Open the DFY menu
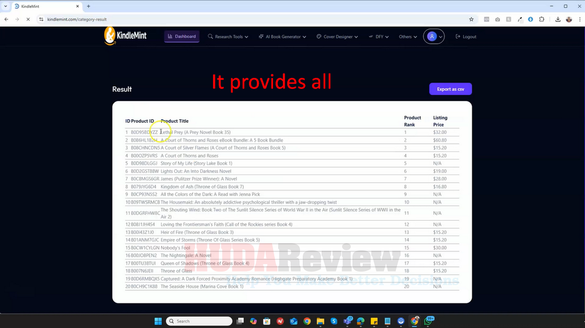 (379, 37)
